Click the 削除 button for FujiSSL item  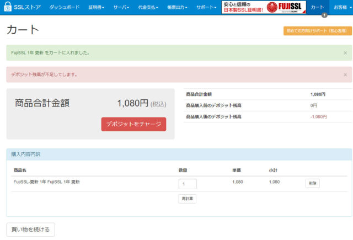(313, 183)
